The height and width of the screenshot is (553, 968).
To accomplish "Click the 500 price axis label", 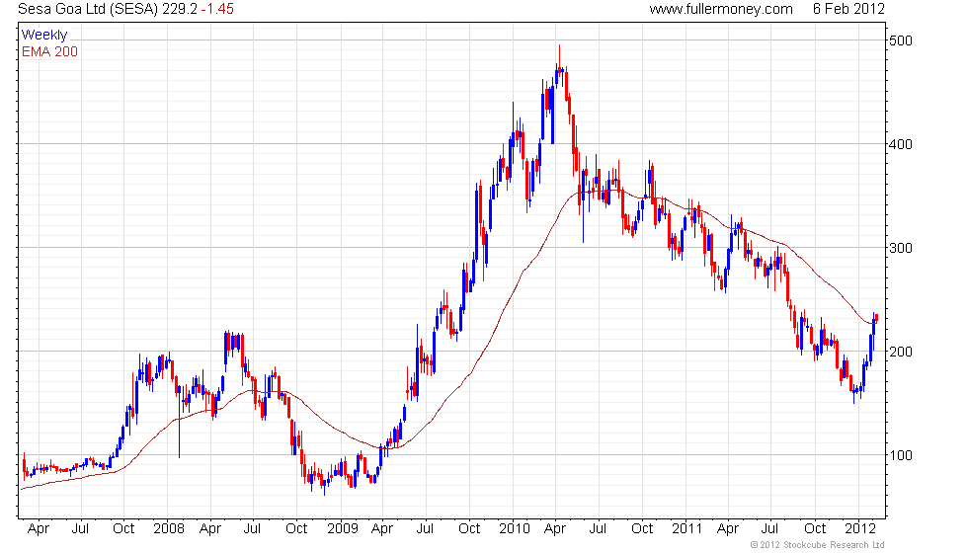I will pos(900,40).
